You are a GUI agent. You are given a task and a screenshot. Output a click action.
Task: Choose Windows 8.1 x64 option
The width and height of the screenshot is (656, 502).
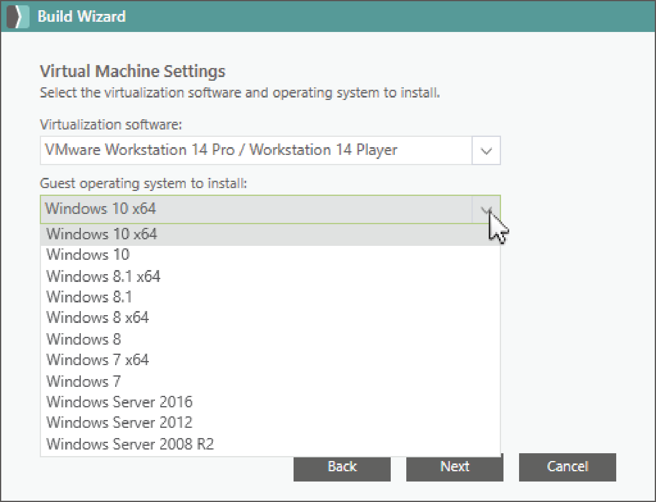click(270, 276)
